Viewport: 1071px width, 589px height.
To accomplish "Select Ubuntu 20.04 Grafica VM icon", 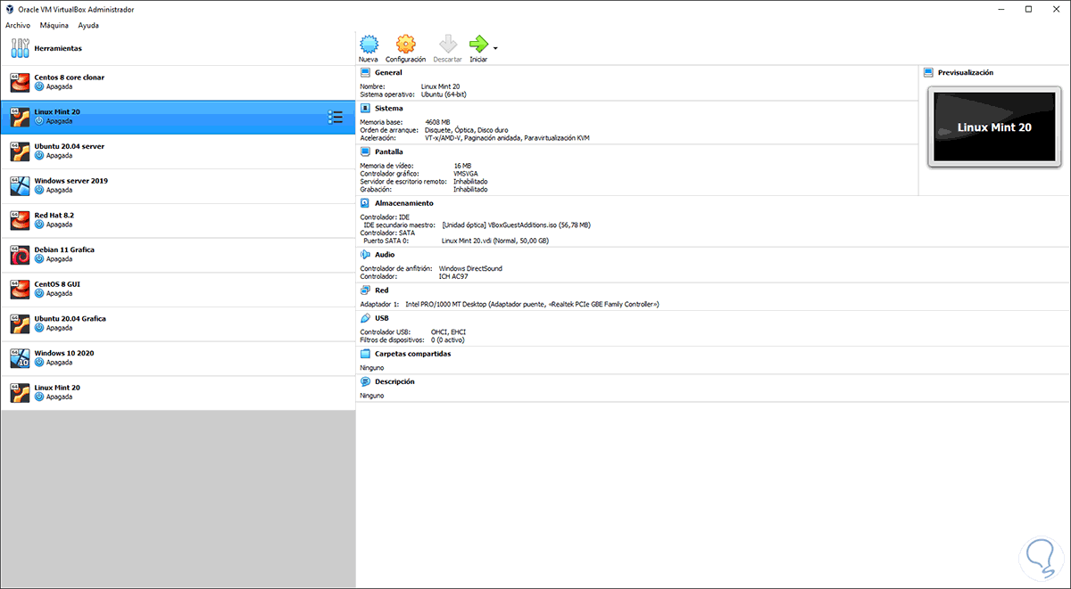I will (20, 323).
